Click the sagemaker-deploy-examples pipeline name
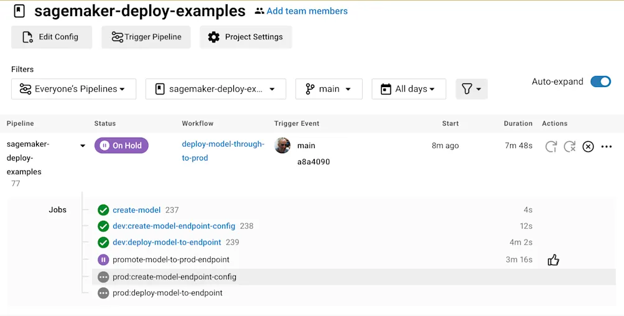 tap(28, 158)
